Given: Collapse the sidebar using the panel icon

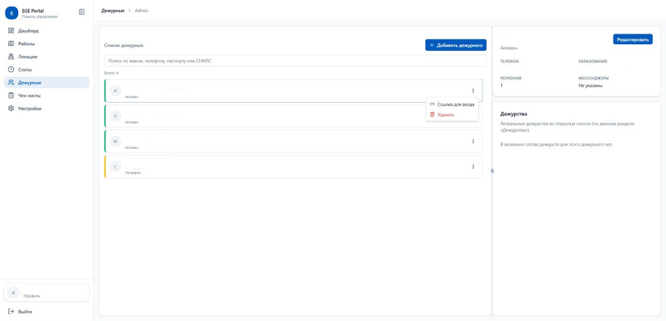Looking at the screenshot, I should pyautogui.click(x=82, y=12).
